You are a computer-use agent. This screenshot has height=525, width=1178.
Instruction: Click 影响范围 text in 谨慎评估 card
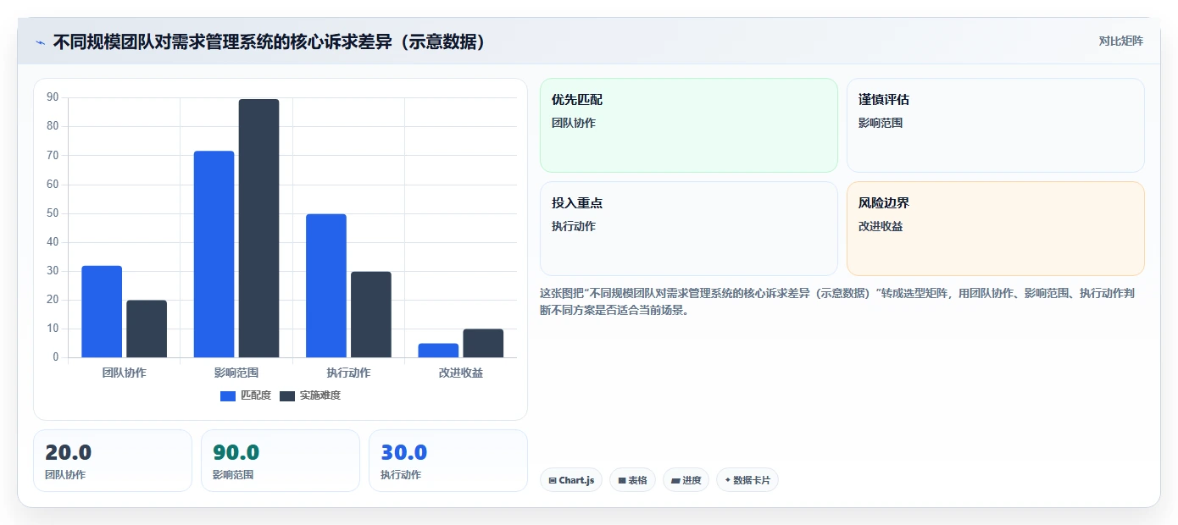881,123
